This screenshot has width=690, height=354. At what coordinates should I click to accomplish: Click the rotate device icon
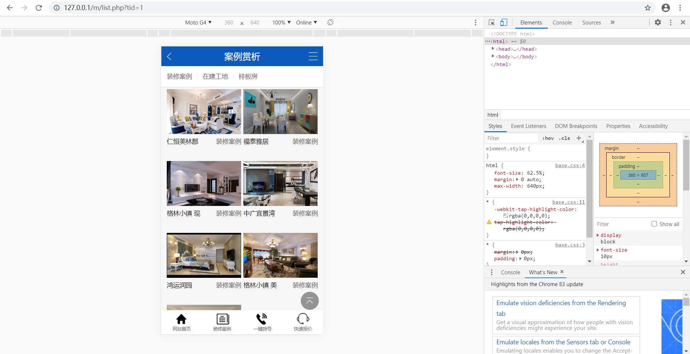tap(330, 22)
